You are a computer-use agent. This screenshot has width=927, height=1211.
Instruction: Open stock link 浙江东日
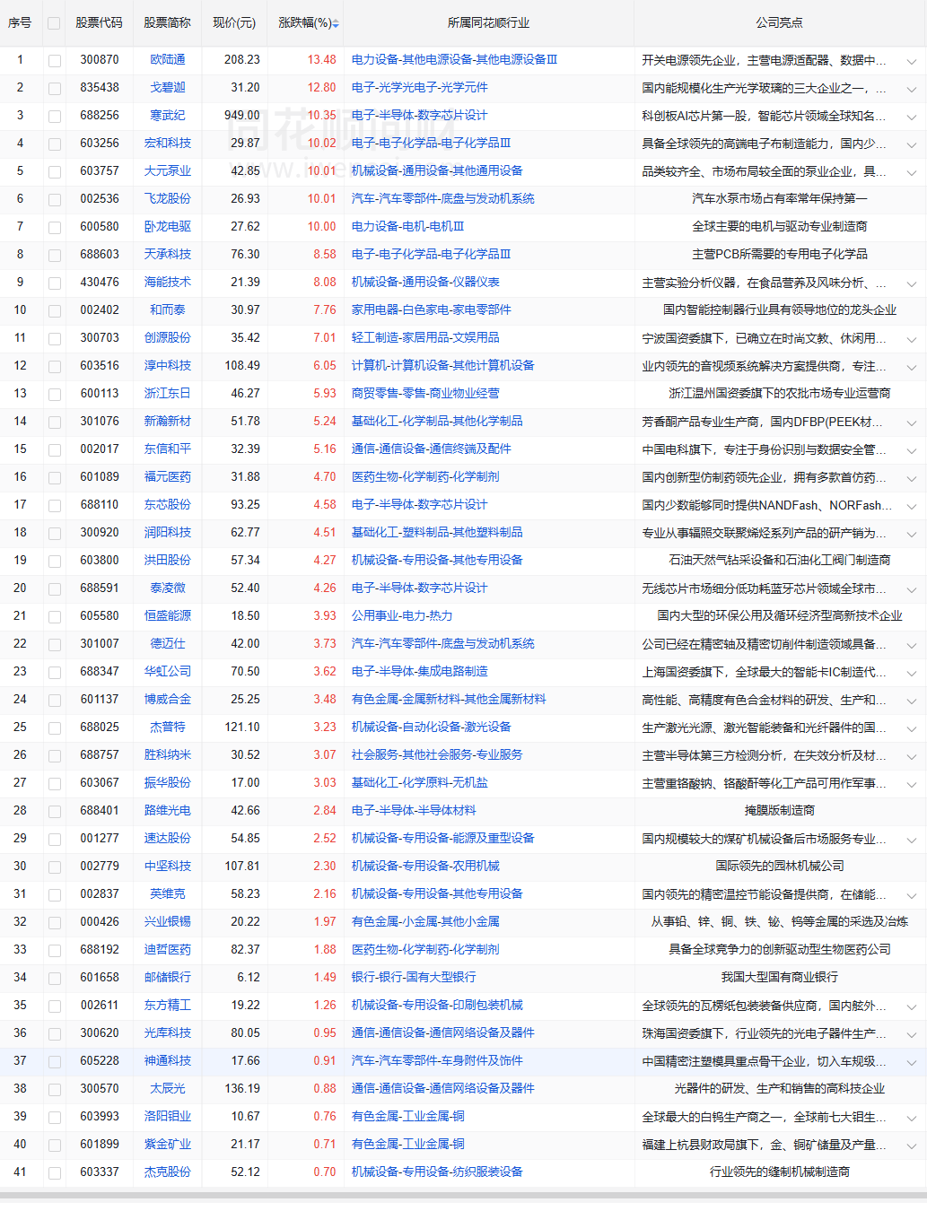(x=168, y=393)
